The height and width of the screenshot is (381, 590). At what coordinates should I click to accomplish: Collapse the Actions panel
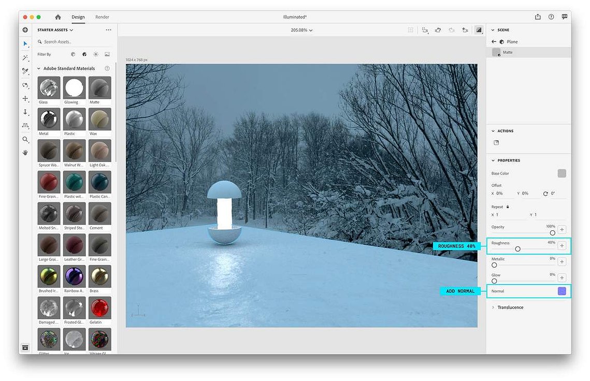pos(493,131)
